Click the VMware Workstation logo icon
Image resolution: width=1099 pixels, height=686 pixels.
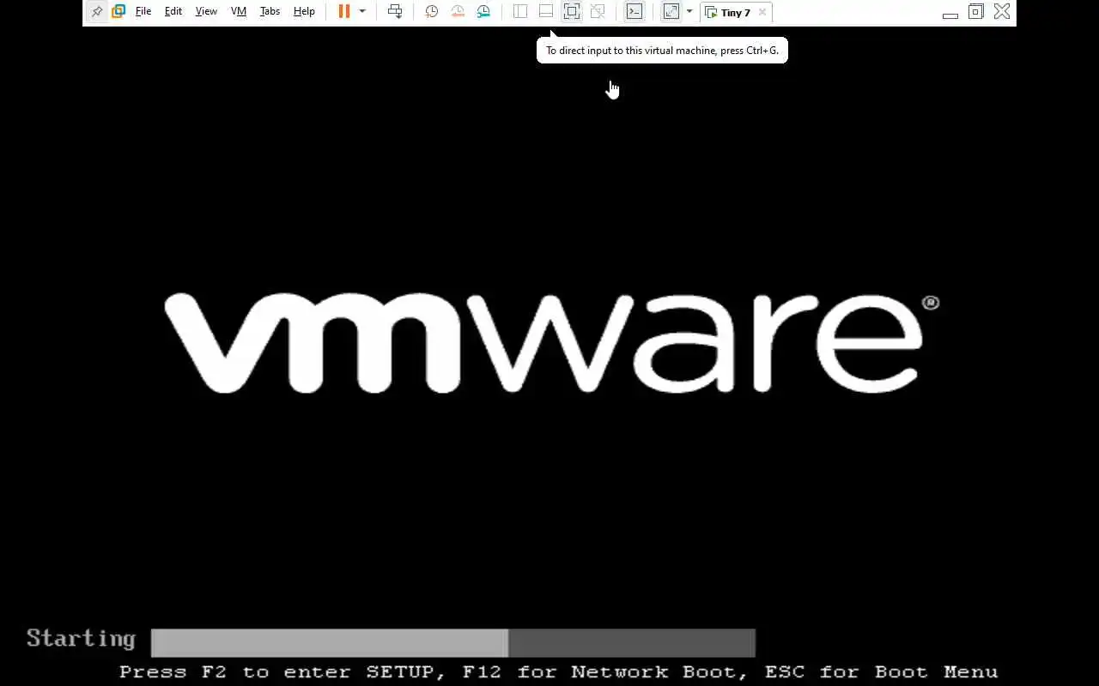(x=118, y=12)
